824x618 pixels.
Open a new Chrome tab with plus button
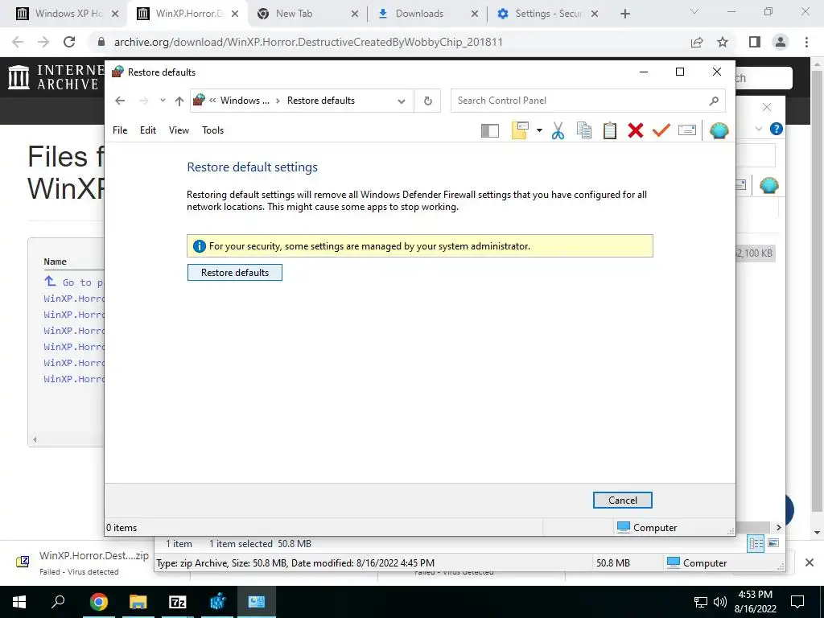point(624,14)
